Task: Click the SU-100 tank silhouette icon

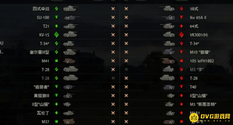Action: pos(72,18)
